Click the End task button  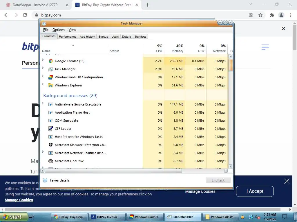tap(218, 180)
